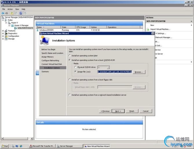
Task: Select Install from boot CD/DVD-ROM option
Action: pos(70,60)
